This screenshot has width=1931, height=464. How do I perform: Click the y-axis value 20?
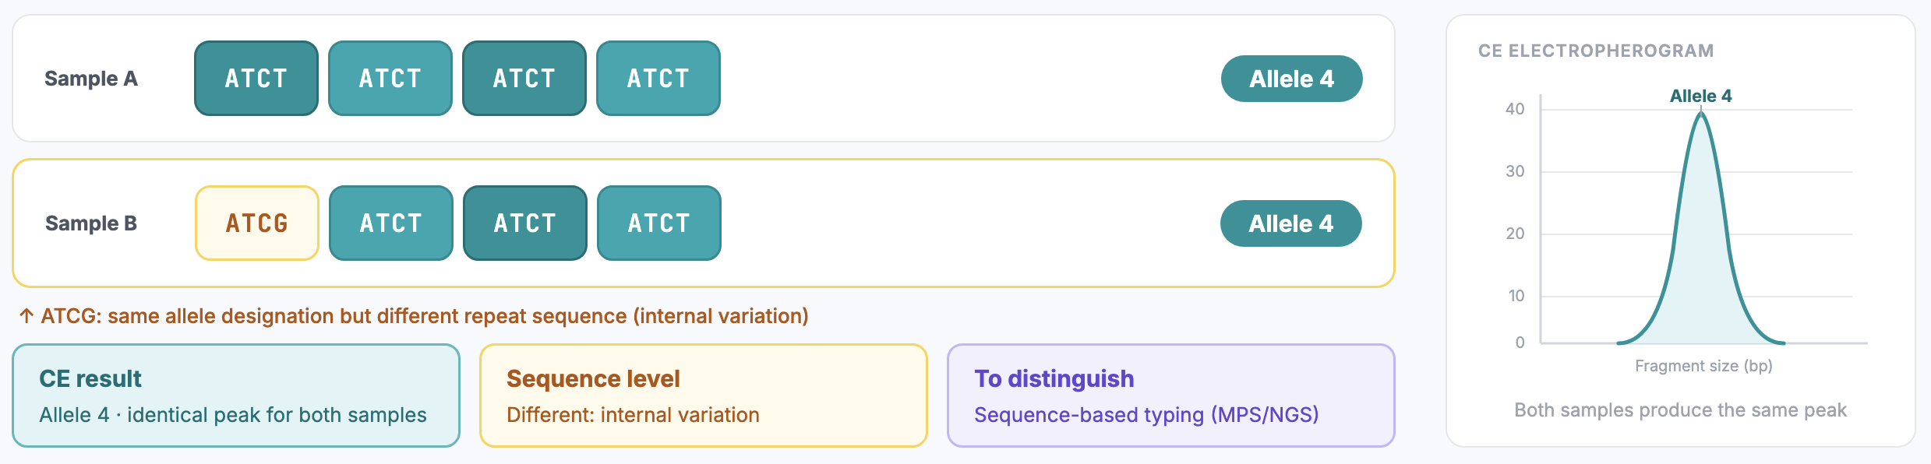click(1515, 234)
